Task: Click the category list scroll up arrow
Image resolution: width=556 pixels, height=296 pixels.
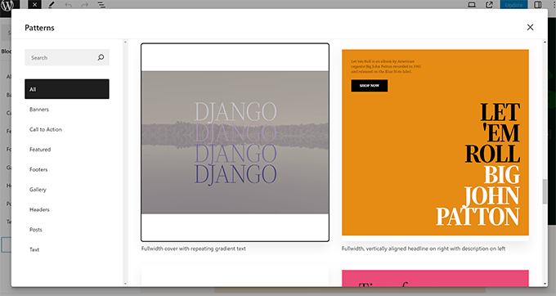Action: tap(125, 43)
